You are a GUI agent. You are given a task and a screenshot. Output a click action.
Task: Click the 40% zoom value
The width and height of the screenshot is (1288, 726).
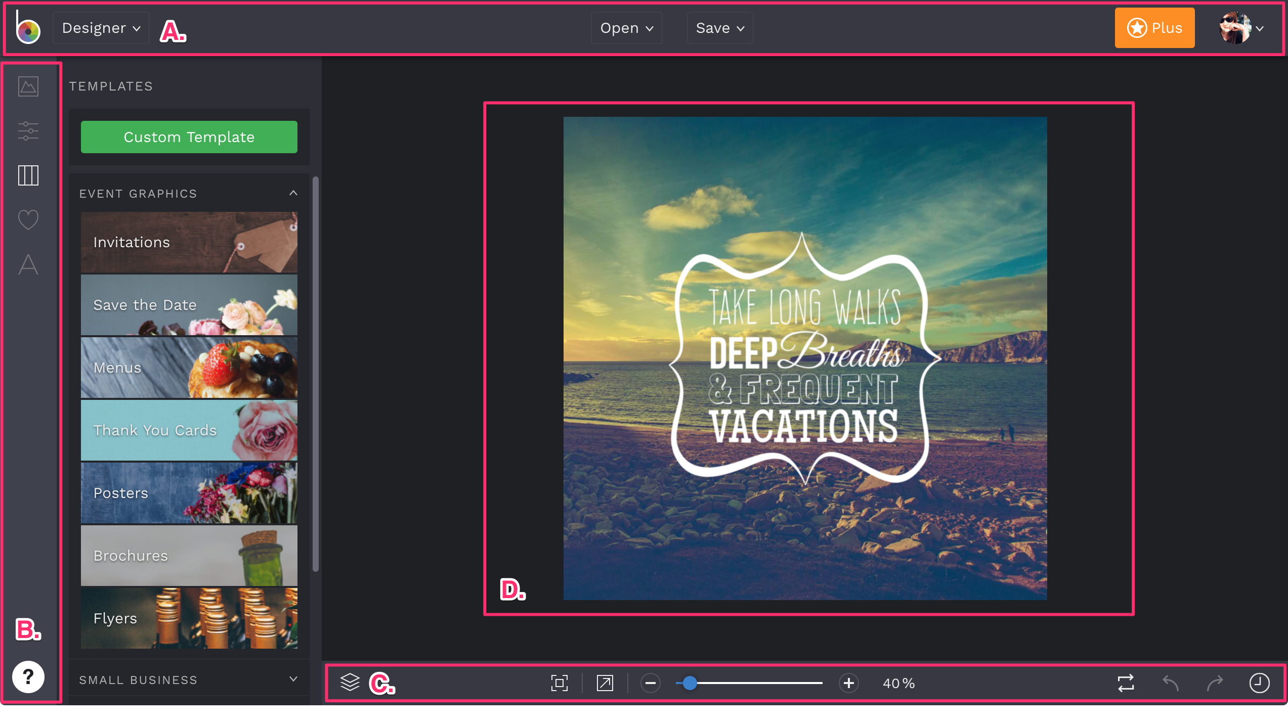coord(899,684)
